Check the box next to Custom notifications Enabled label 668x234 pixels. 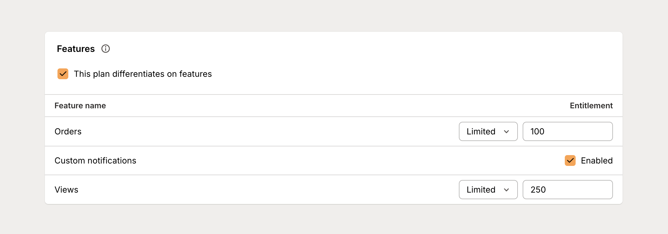point(570,160)
